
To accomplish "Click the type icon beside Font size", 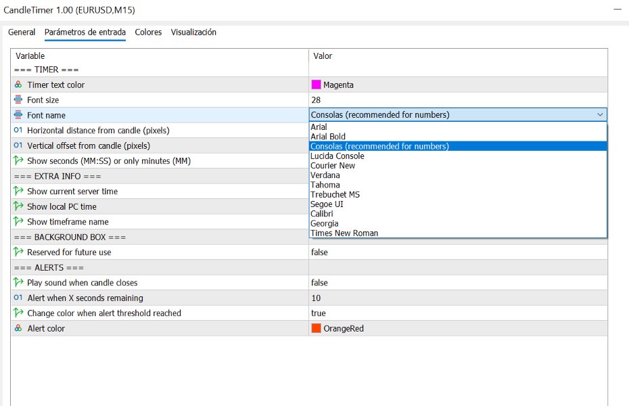I will coord(18,99).
